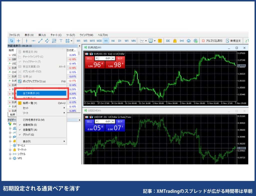Open MetaEditor with the IDE icon
The image size is (256, 196).
(x=168, y=41)
